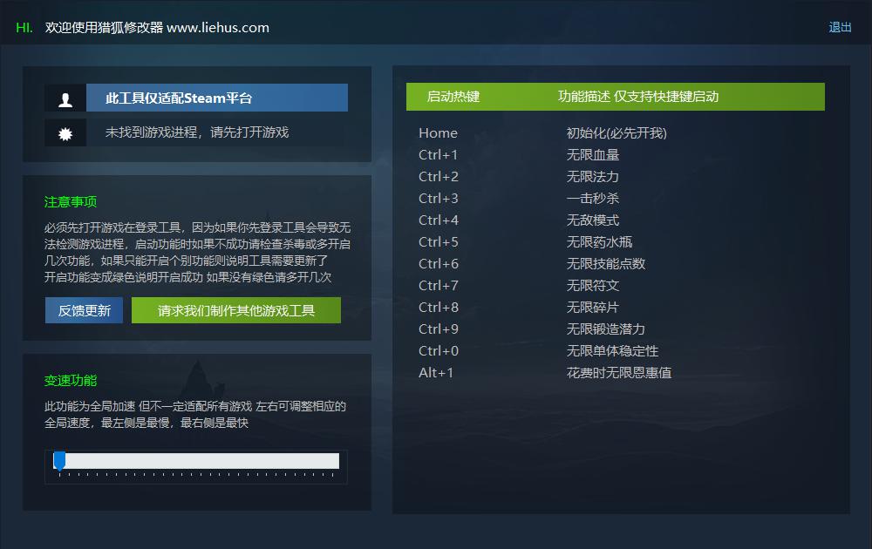Select 无限碎片 function
This screenshot has height=549, width=872.
tap(592, 307)
